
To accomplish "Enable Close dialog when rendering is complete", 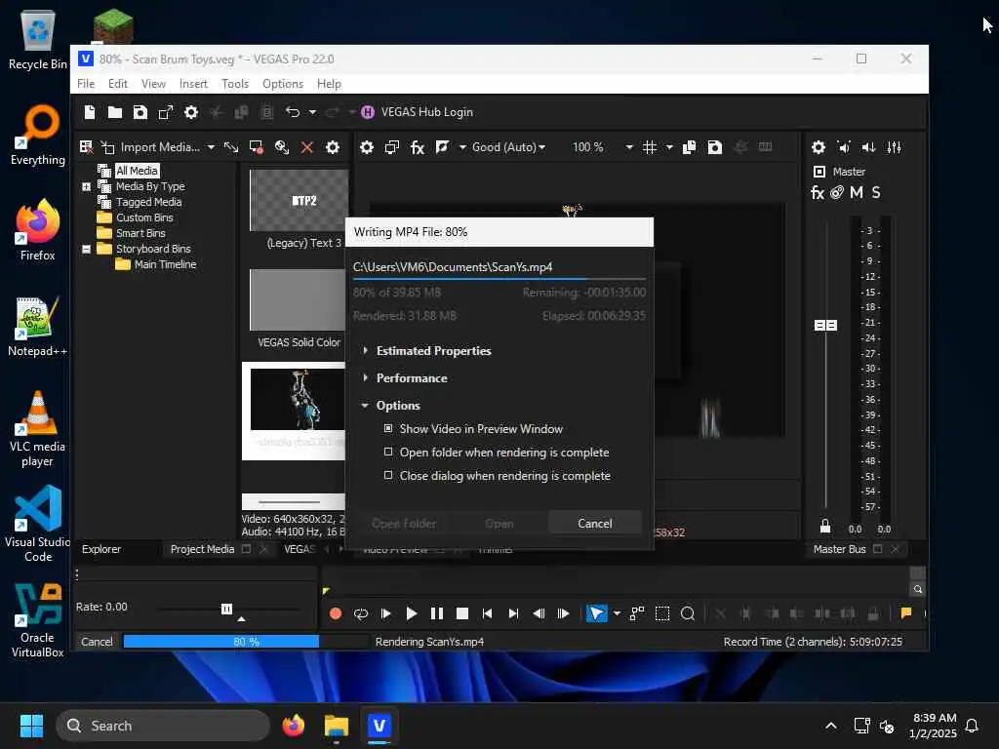I will (388, 476).
